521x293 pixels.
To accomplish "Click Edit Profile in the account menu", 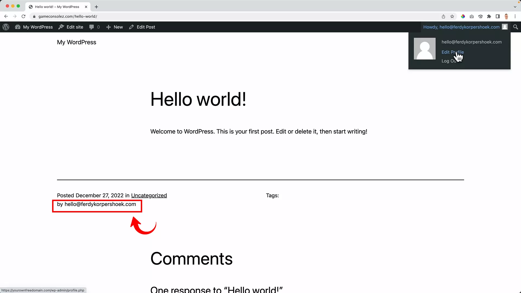I will coord(453,52).
